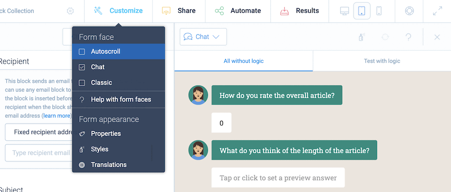Open form settings gear icon

pyautogui.click(x=70, y=11)
